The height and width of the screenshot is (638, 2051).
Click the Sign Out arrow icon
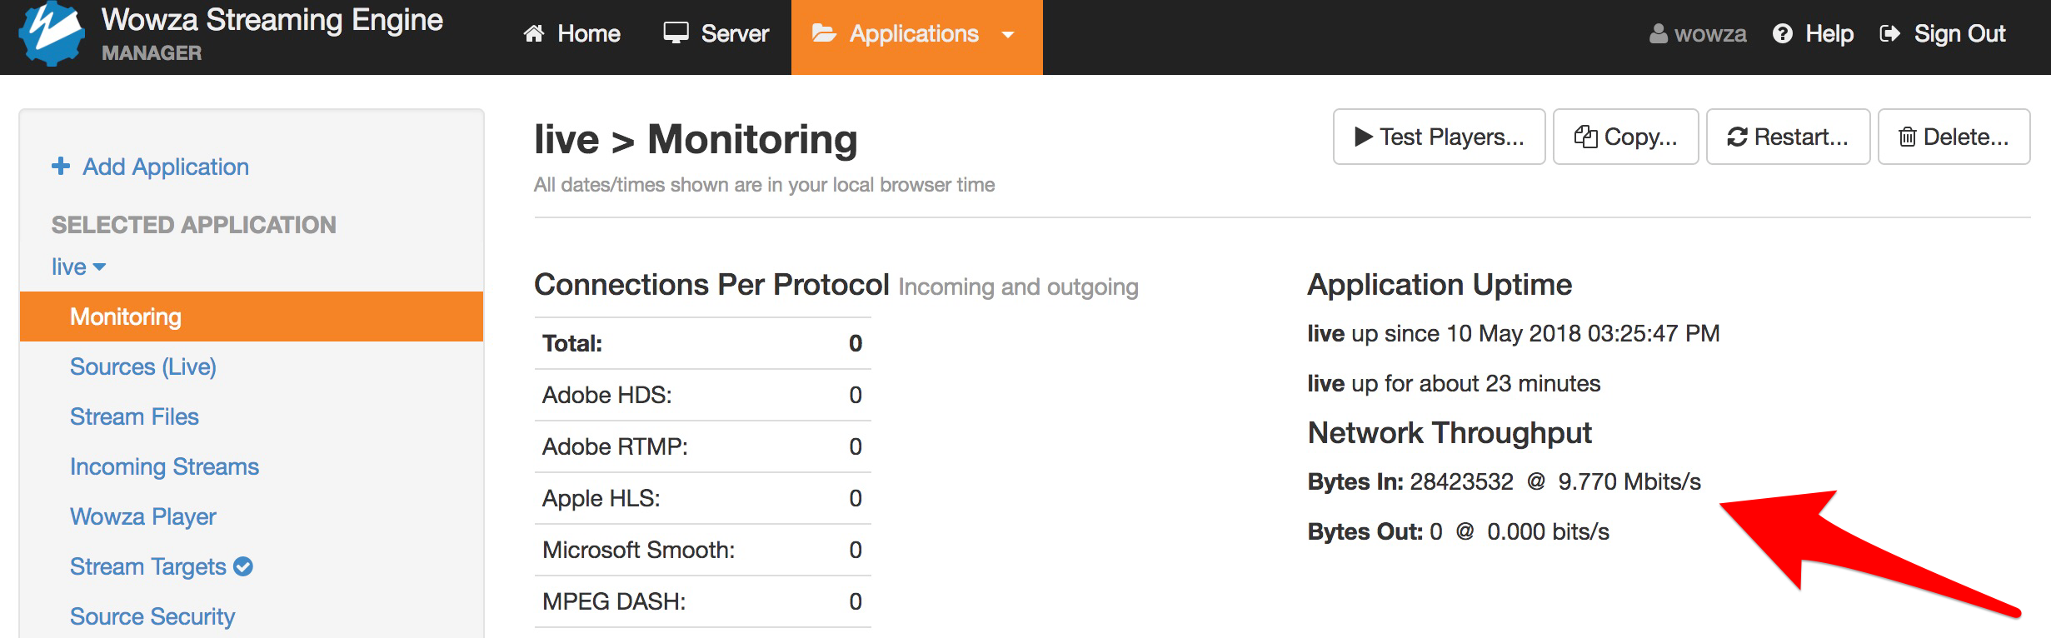point(1890,33)
